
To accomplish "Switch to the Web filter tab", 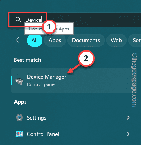I will point(116,41).
